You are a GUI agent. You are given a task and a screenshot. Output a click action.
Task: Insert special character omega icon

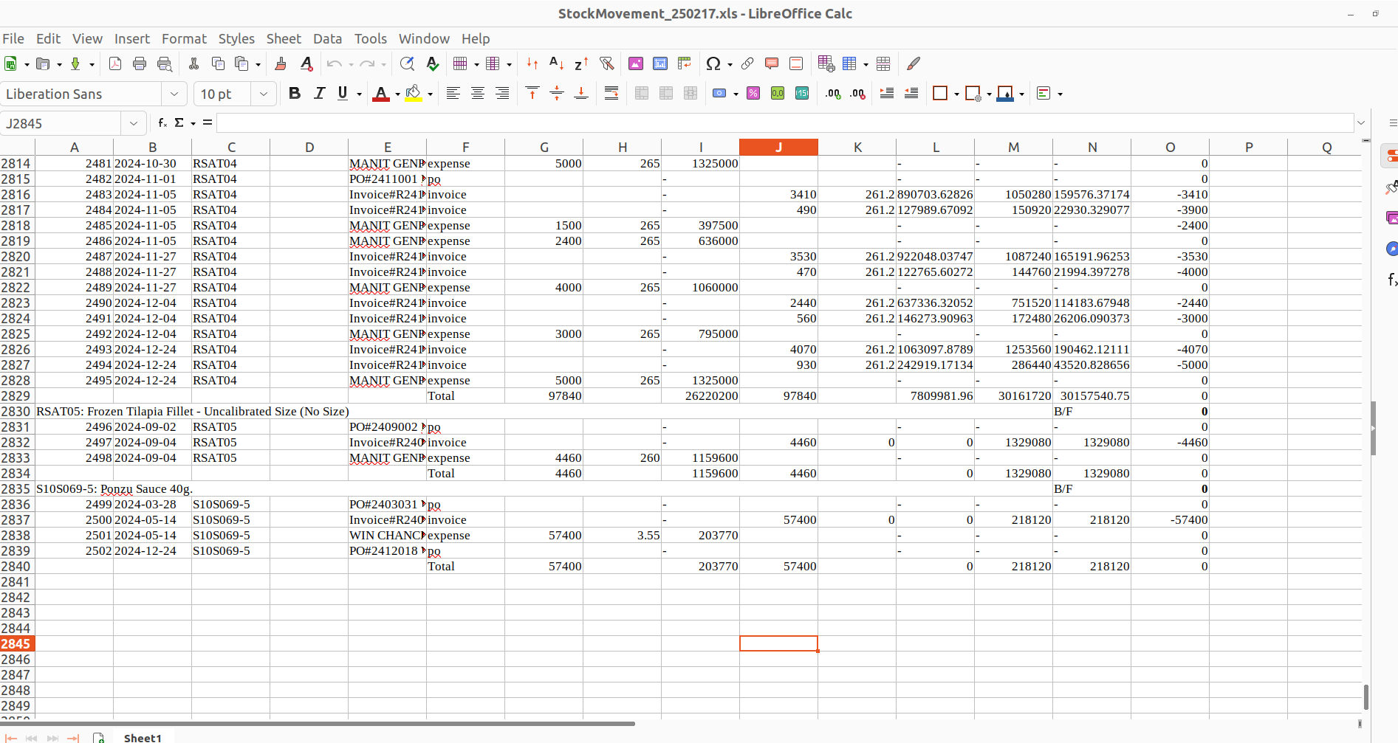click(x=713, y=64)
